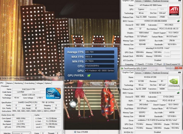This screenshot has width=183, height=134.
Task: Click the processor Name Intel Core i5 750 field
Action: [x=28, y=89]
